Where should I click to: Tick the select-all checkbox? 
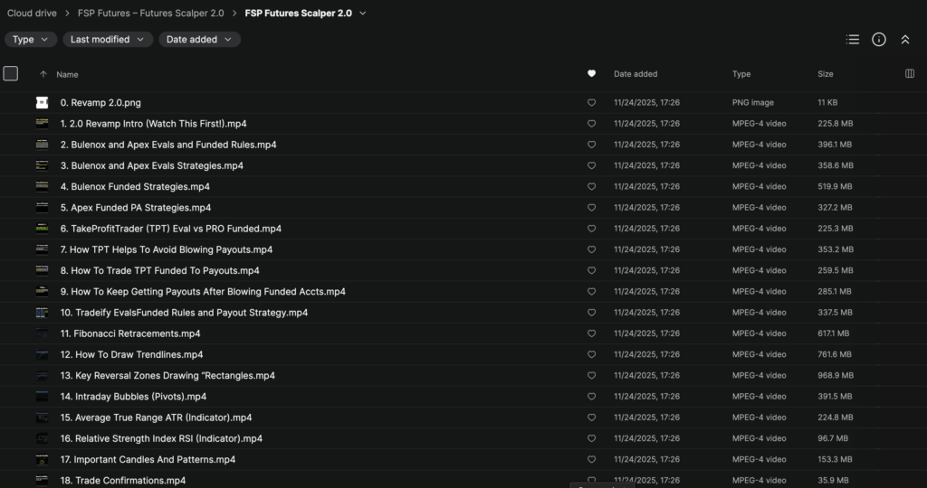pyautogui.click(x=11, y=74)
